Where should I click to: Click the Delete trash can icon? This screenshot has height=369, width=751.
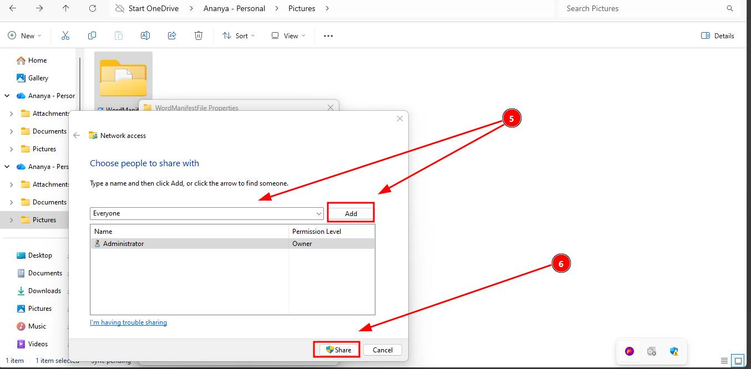coord(199,35)
